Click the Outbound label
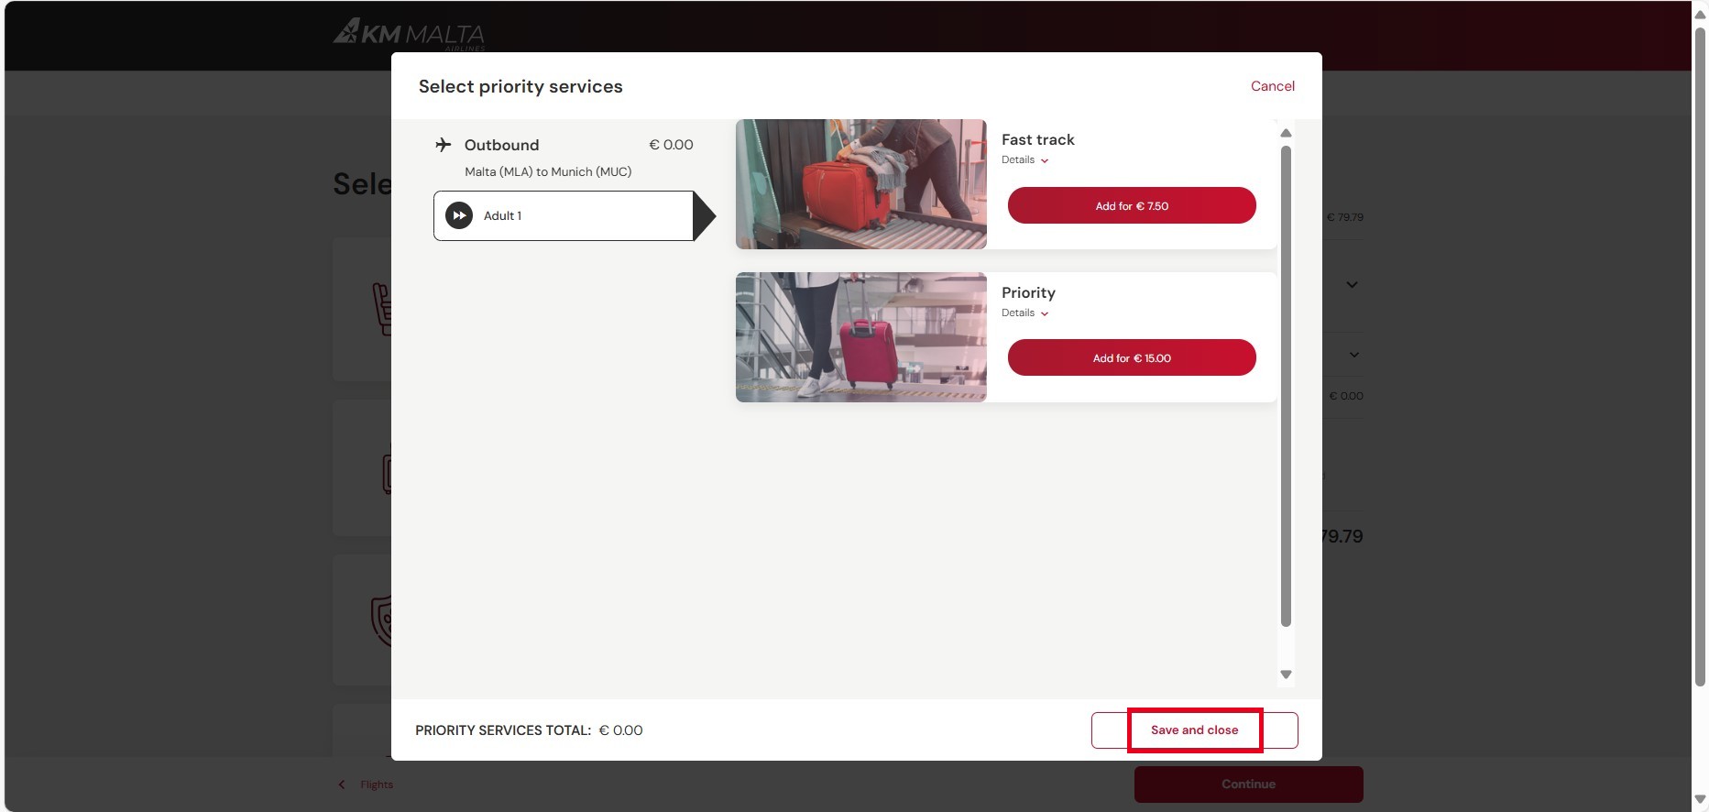 [501, 145]
